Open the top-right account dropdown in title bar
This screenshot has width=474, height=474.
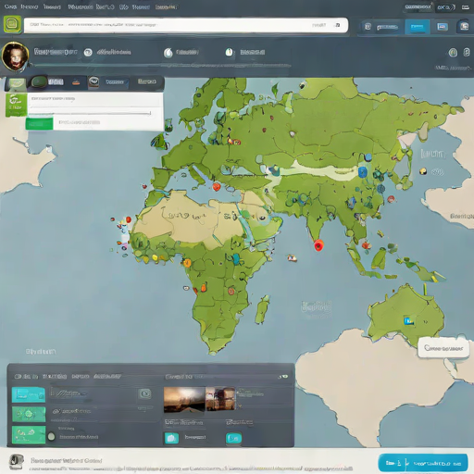pyautogui.click(x=446, y=7)
